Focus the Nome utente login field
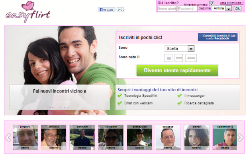The height and width of the screenshot is (158, 247). pos(167,9)
